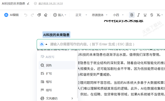Expand the 文风模仿 submenu chevron
Viewport: 165px width, 101px height.
click(x=72, y=98)
